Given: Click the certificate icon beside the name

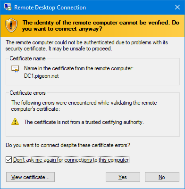Looking at the screenshot, I should point(15,69).
